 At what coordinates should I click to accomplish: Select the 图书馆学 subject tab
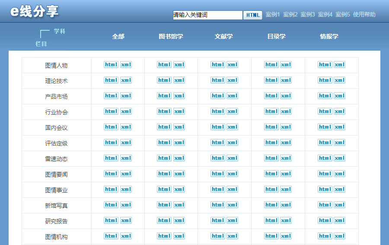(171, 36)
